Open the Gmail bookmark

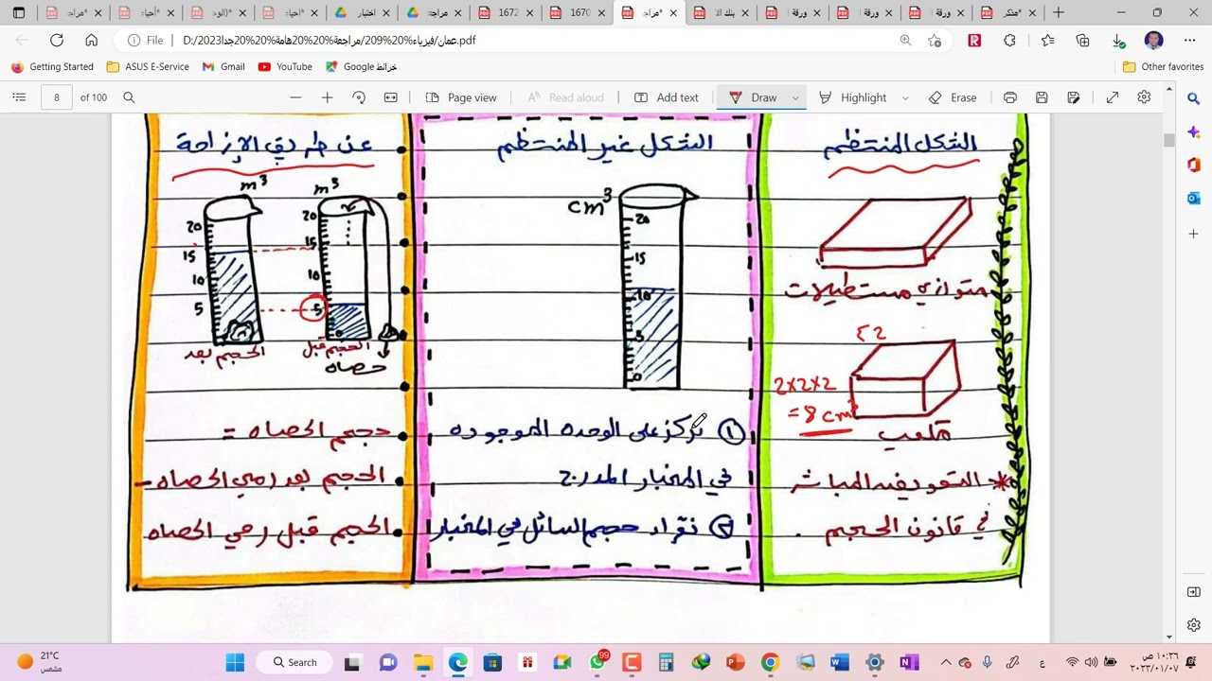point(223,67)
